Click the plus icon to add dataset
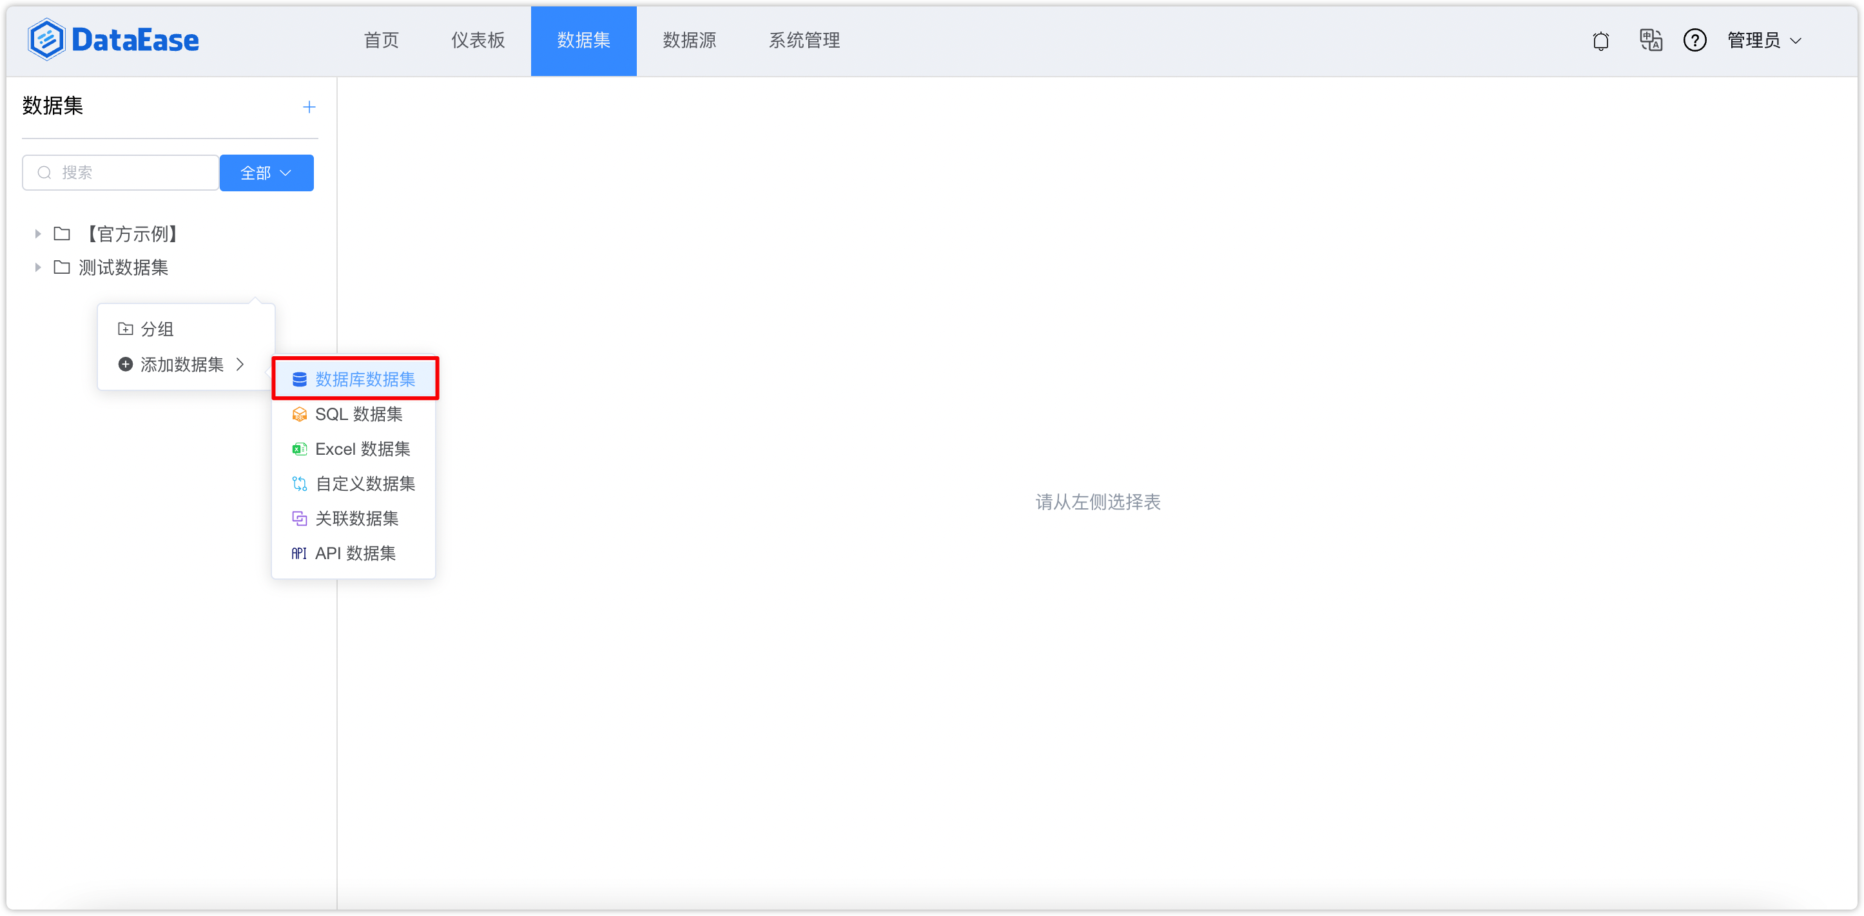This screenshot has width=1864, height=916. point(309,106)
